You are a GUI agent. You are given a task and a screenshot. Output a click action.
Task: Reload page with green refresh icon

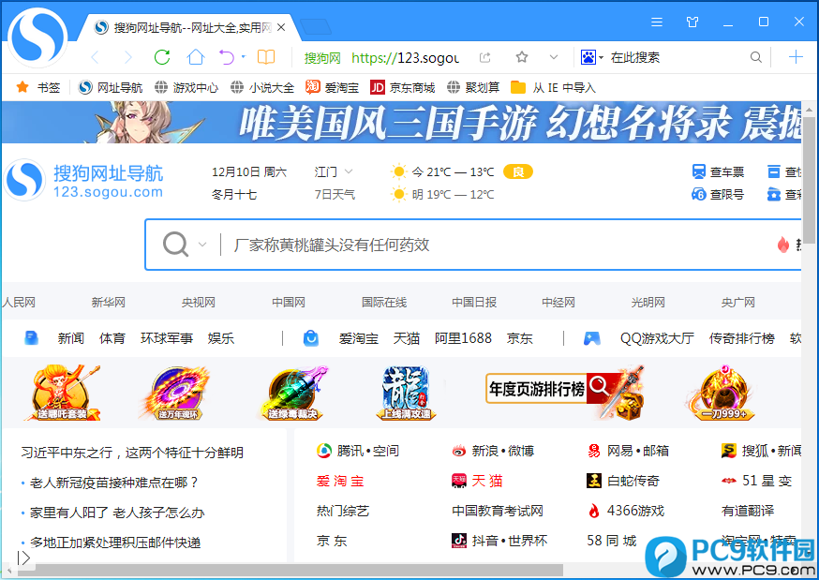tap(162, 57)
